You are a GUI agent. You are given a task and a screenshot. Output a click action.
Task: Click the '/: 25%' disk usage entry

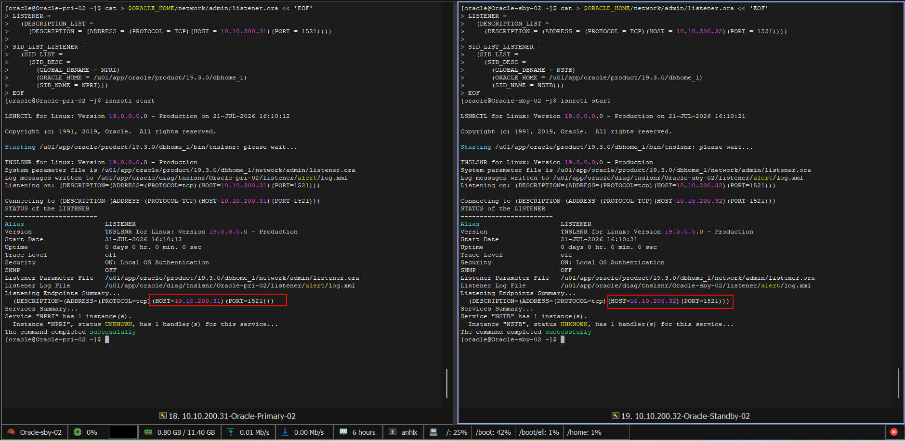[457, 432]
